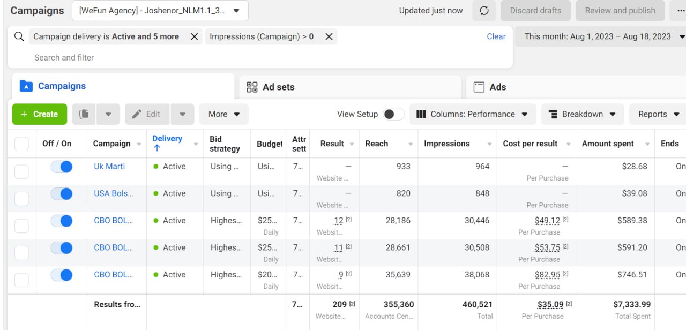Check the USA Bols row checkbox
This screenshot has width=686, height=330.
(21, 199)
